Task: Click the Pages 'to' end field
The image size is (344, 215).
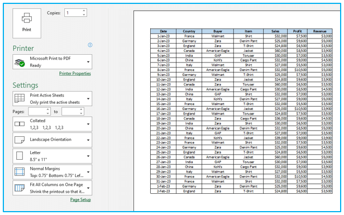Action: click(70, 112)
